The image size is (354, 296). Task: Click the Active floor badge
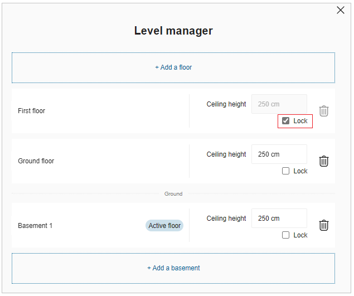click(164, 226)
